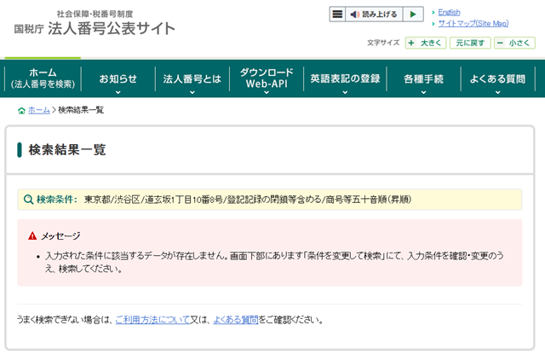Image resolution: width=545 pixels, height=360 pixels.
Task: Click the red warning triangle icon
Action: pos(32,235)
